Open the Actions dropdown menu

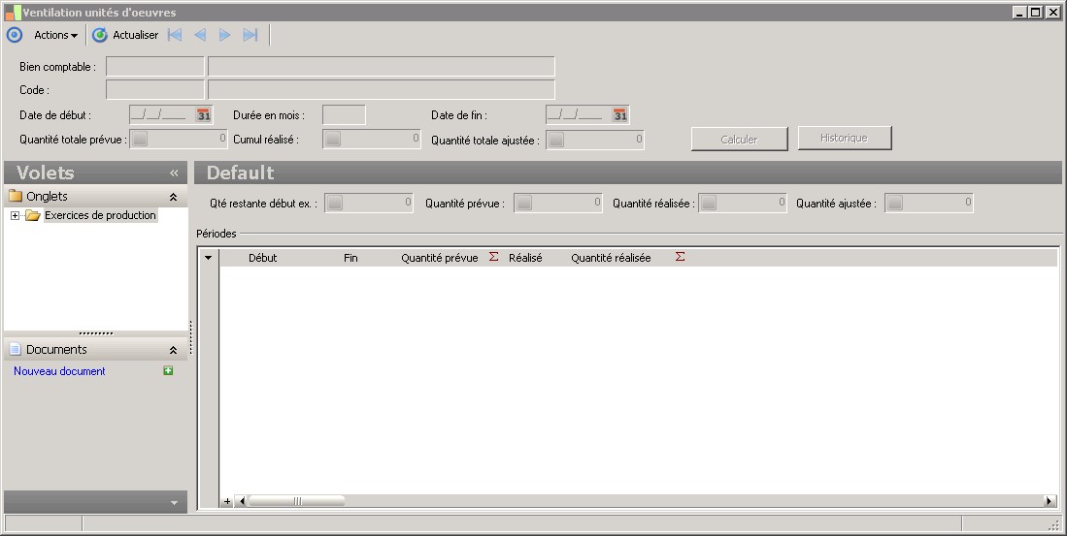[55, 35]
